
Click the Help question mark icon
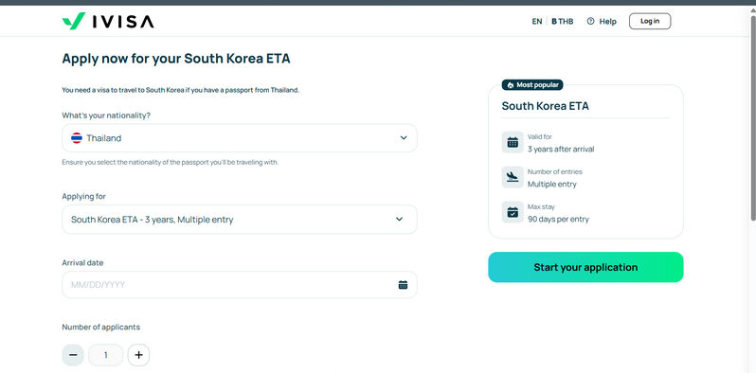pyautogui.click(x=590, y=21)
